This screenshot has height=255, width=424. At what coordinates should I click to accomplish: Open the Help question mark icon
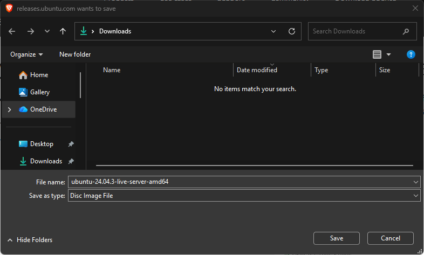click(x=411, y=54)
